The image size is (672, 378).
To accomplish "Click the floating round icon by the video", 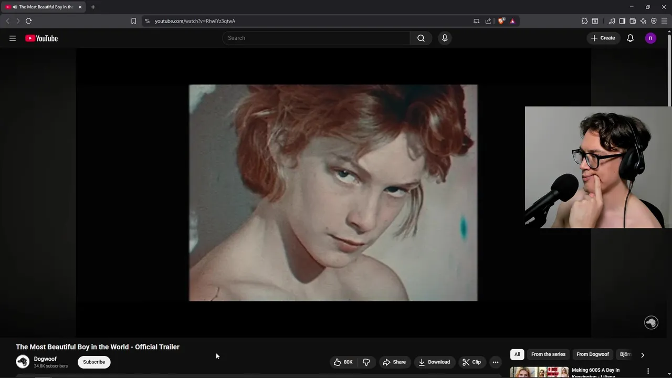I will point(651,322).
